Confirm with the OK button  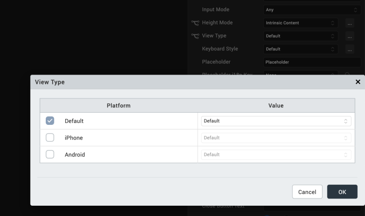342,192
